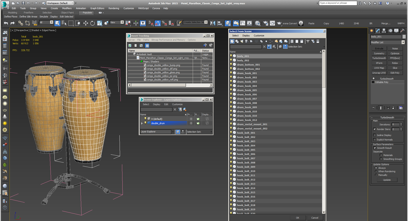Screen dimensions: 408x221
Task: Select the Manually update option
Action: 376,175
